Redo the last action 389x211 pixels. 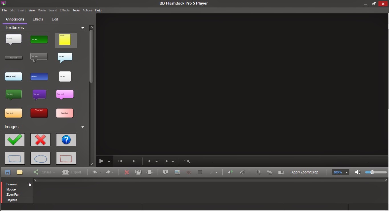(108, 172)
